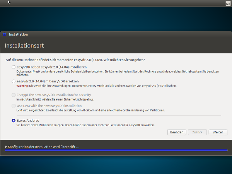Click the 'LVM wird eingerichtet' description text
The image size is (232, 174).
pyautogui.click(x=89, y=110)
